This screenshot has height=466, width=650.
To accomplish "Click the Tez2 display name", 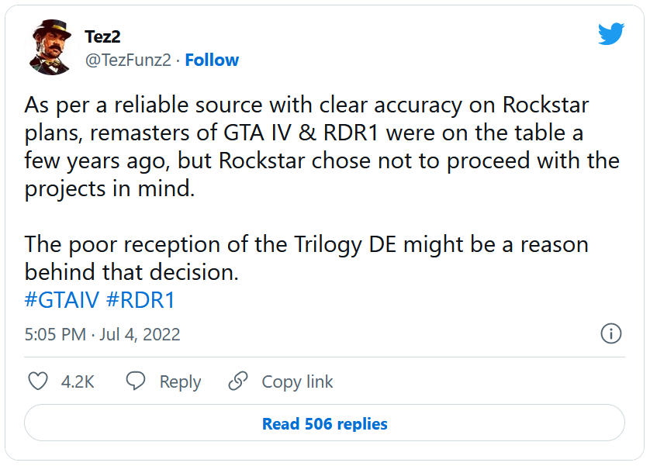I will [102, 36].
